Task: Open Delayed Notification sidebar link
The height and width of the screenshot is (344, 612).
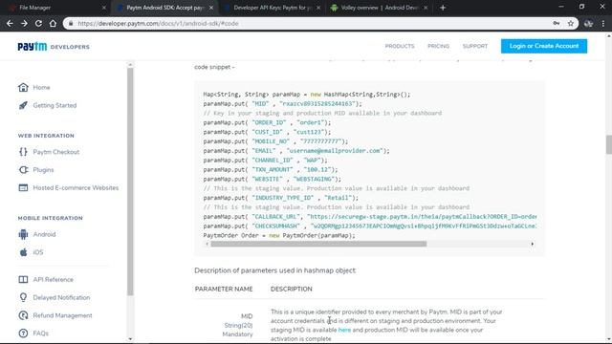Action: coord(61,297)
